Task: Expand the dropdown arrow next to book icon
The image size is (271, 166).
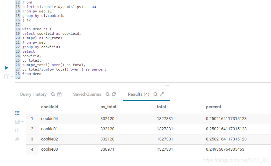Action: point(12,76)
